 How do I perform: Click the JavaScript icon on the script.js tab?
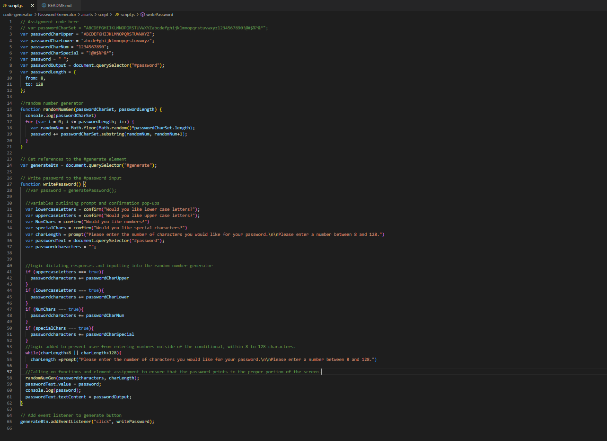[5, 5]
